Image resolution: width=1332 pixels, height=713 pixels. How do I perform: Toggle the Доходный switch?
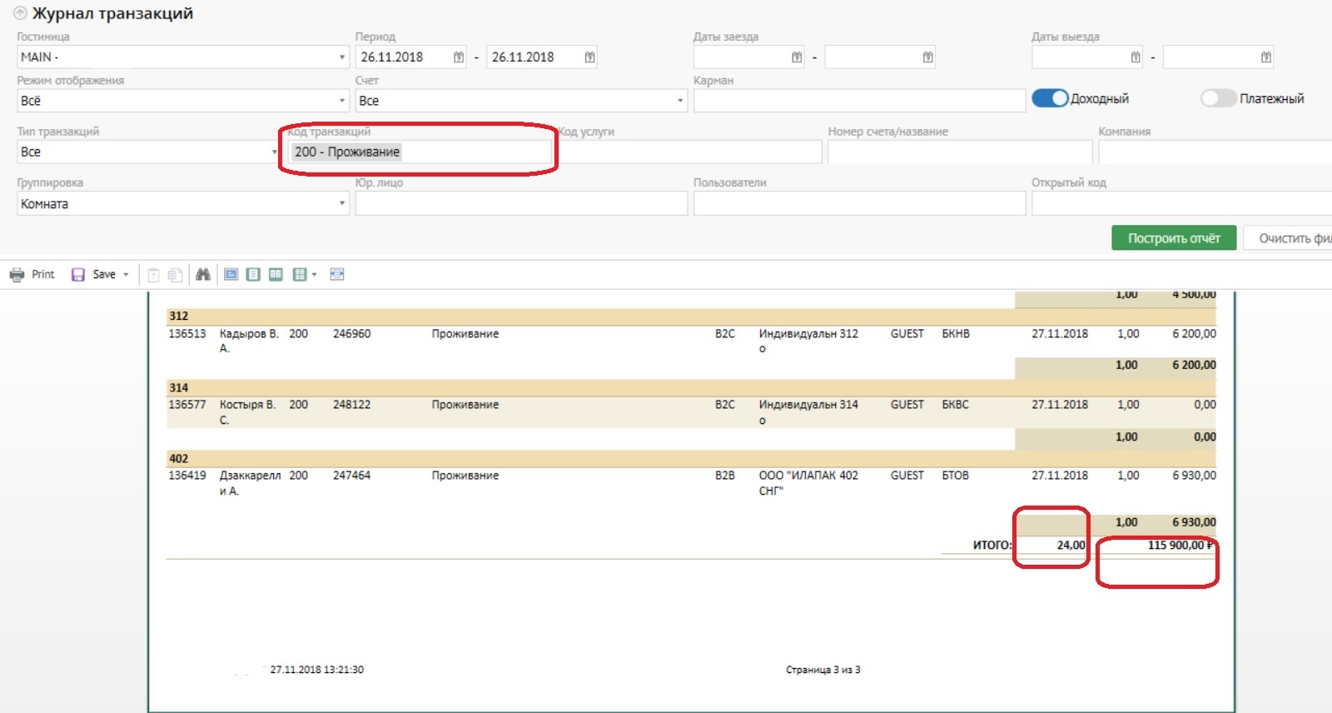click(x=1050, y=98)
